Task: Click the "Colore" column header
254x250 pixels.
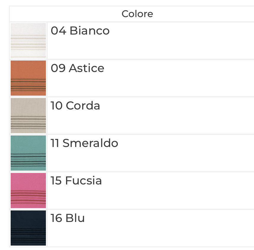Action: pos(137,14)
